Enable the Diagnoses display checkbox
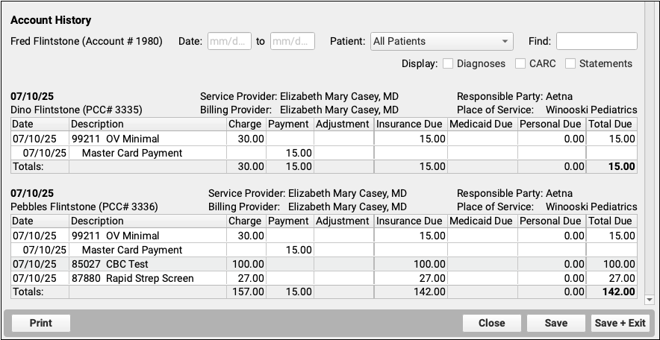660x340 pixels. pos(448,63)
